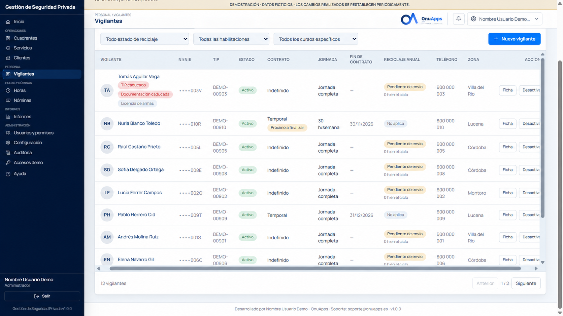The height and width of the screenshot is (316, 563).
Task: Click the OnuApps logo
Action: point(422,19)
